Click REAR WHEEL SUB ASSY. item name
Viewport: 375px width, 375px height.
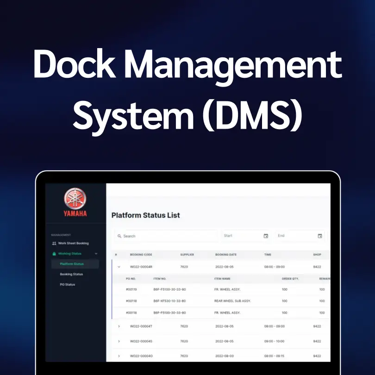232,301
